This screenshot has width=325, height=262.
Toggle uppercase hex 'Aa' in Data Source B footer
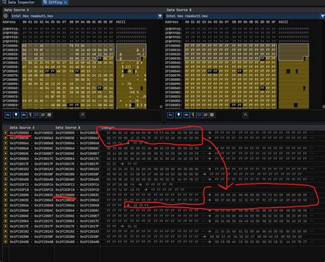[170, 115]
